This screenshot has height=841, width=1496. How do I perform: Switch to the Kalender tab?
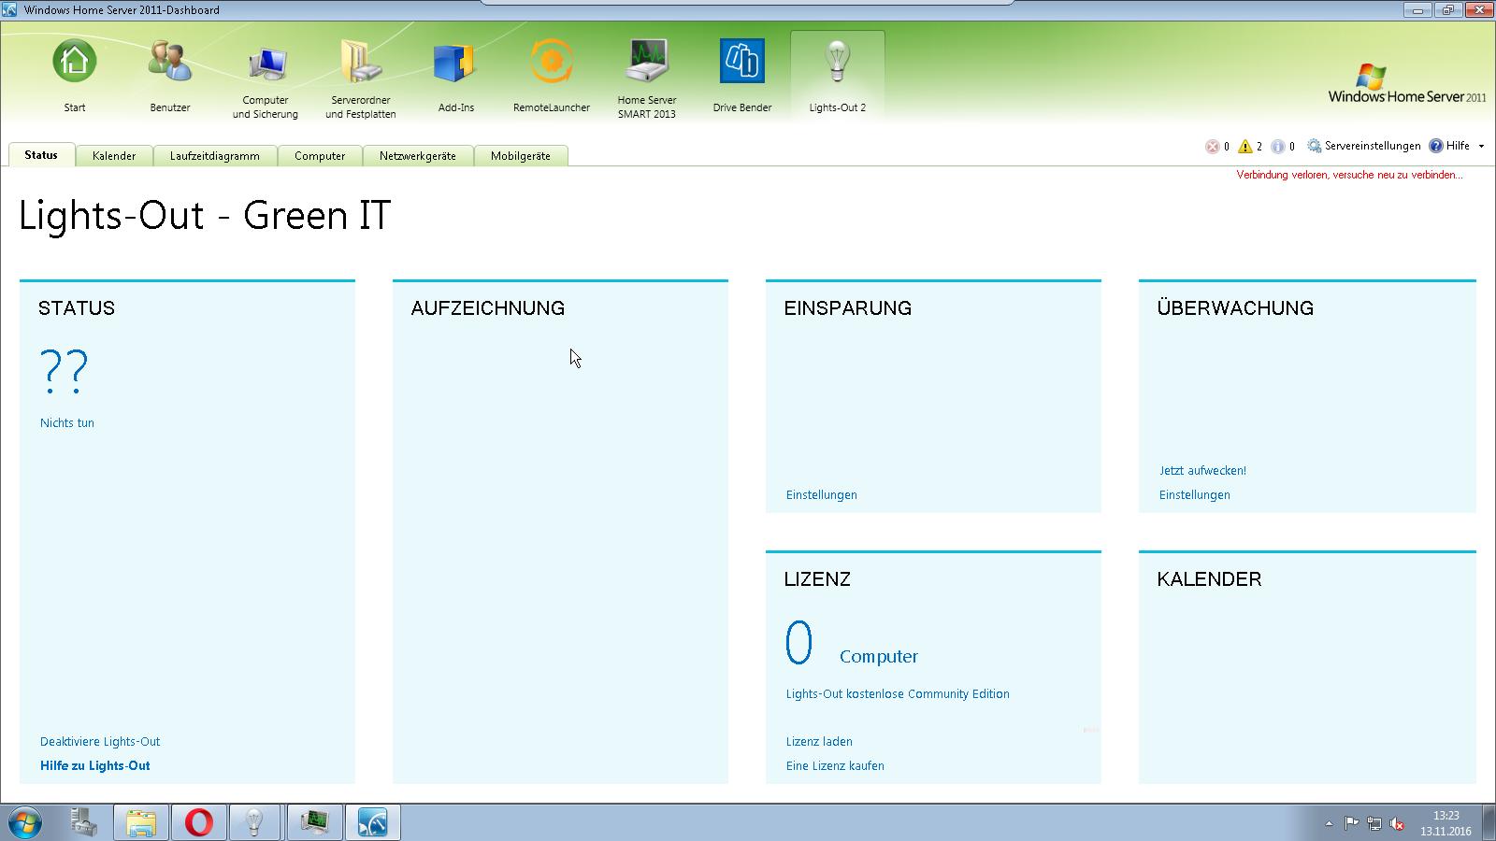[114, 156]
